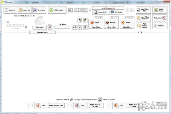This screenshot has width=171, height=114.
Task: Open the Sort Order options
Action: (x=40, y=27)
